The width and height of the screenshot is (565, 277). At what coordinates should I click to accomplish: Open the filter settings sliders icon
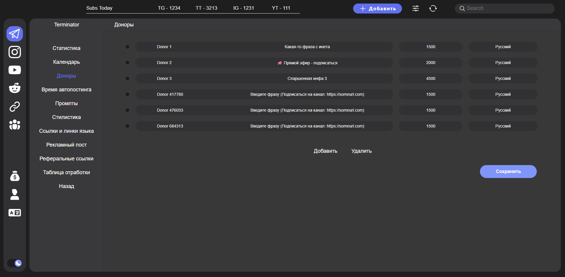coord(416,9)
